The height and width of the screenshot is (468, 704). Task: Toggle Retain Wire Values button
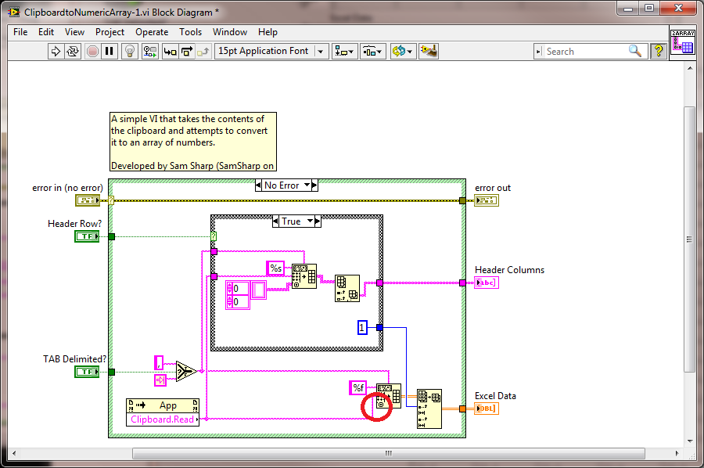point(150,51)
